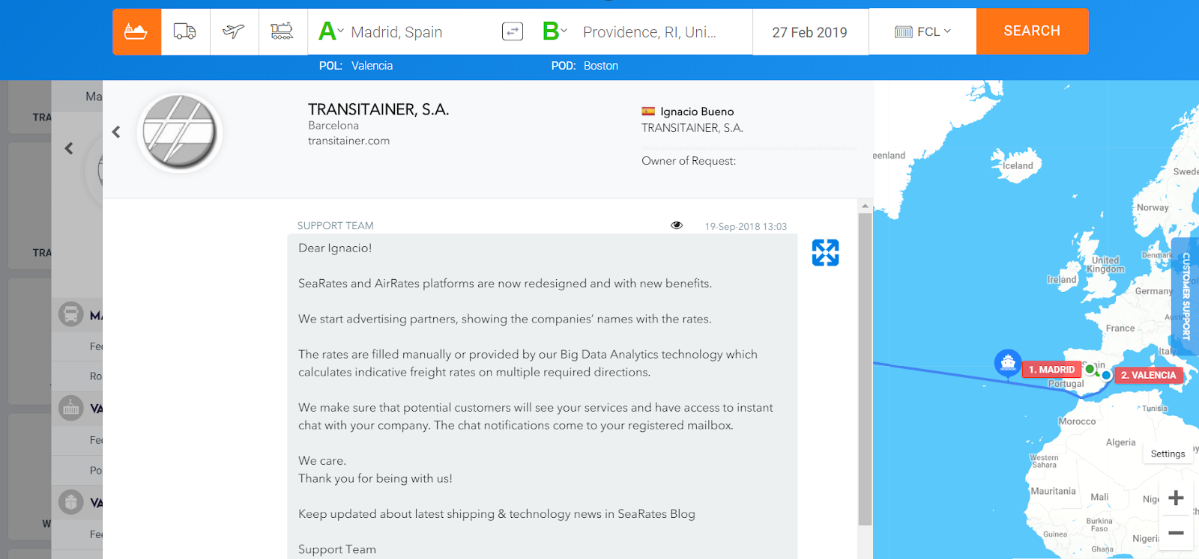Go back using chevron beside company logo
The image size is (1199, 559).
[x=116, y=132]
